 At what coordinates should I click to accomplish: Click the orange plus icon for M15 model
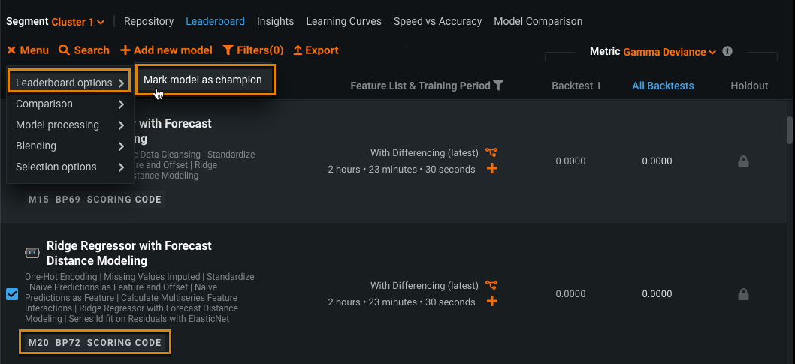492,169
